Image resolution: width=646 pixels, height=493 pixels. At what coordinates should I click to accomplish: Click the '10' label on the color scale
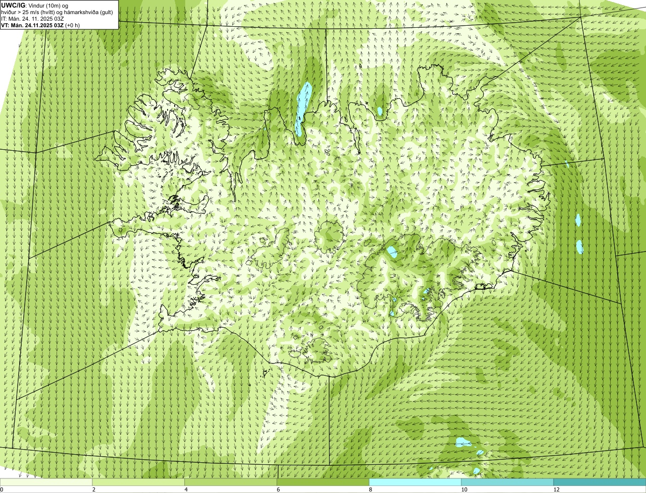point(463,489)
